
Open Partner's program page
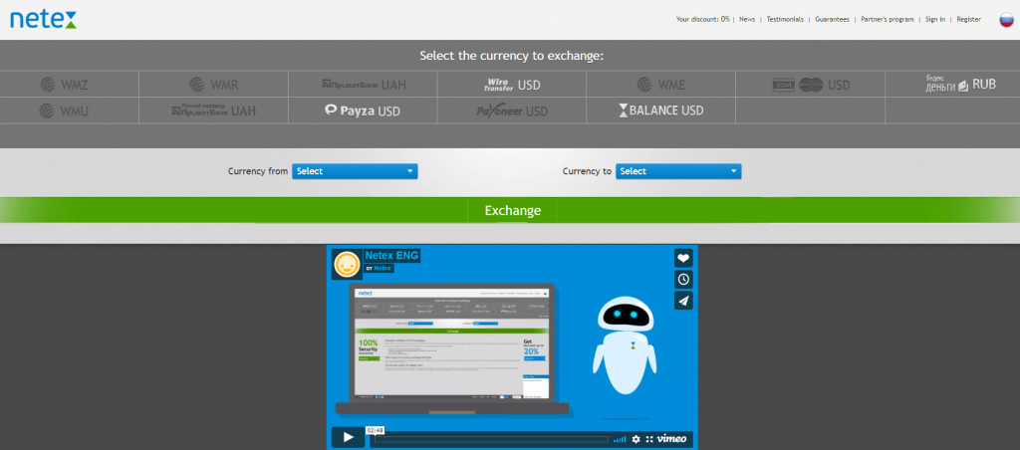click(888, 20)
